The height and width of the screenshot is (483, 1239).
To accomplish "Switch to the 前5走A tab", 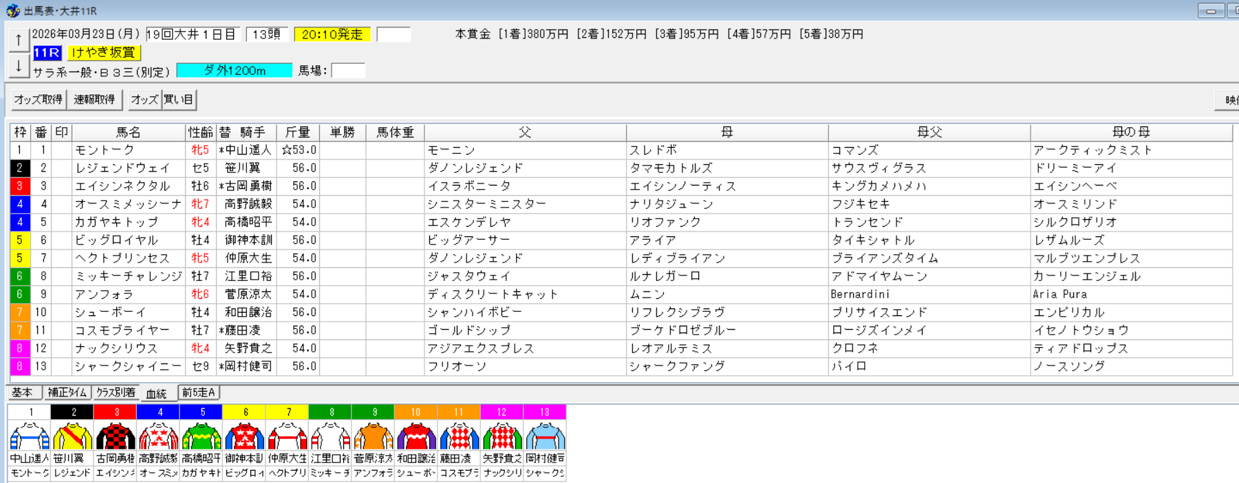I will pyautogui.click(x=199, y=392).
